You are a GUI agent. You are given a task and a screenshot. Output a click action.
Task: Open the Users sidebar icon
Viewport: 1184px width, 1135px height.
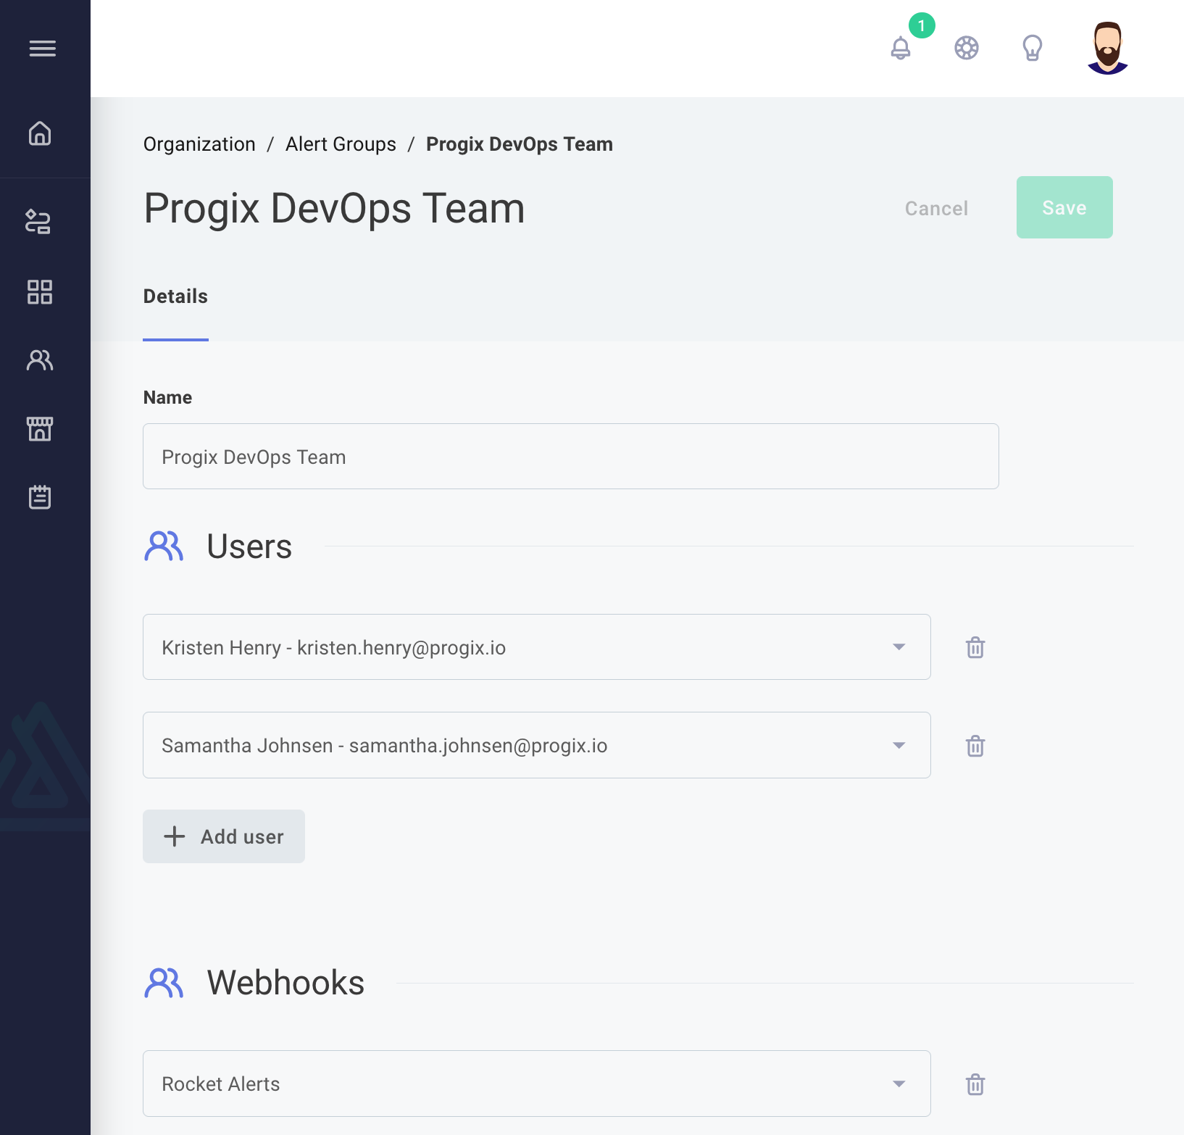[40, 360]
